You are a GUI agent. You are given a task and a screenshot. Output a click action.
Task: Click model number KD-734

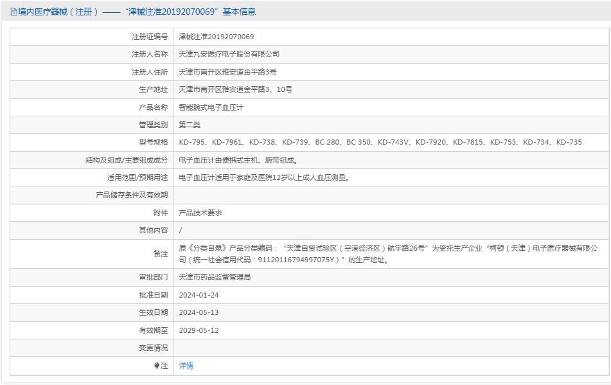(x=536, y=142)
